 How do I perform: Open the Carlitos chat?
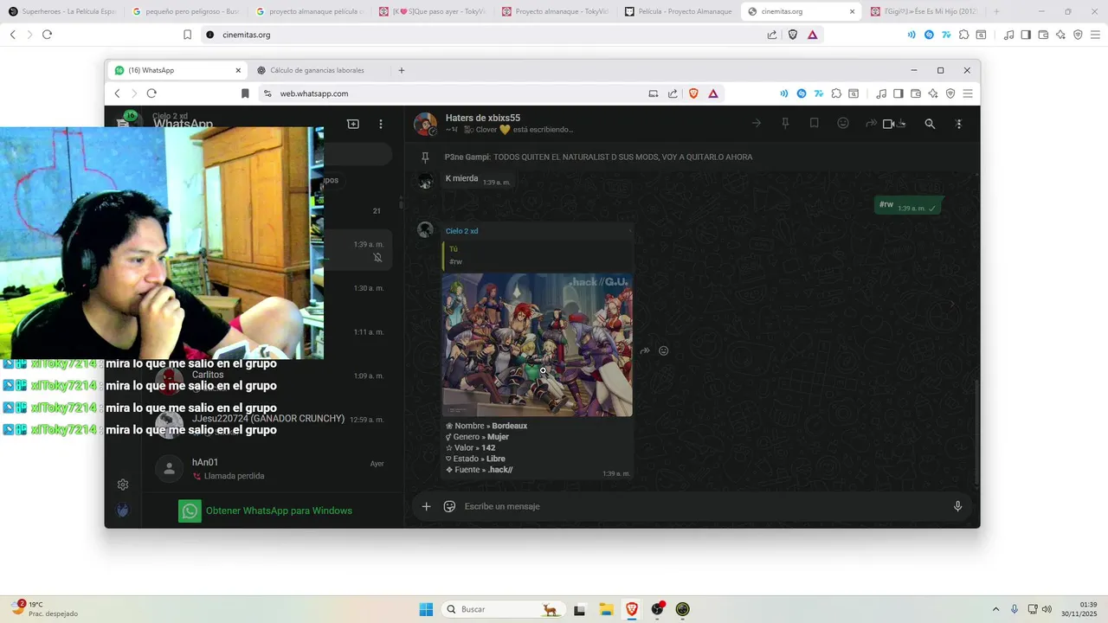click(272, 381)
